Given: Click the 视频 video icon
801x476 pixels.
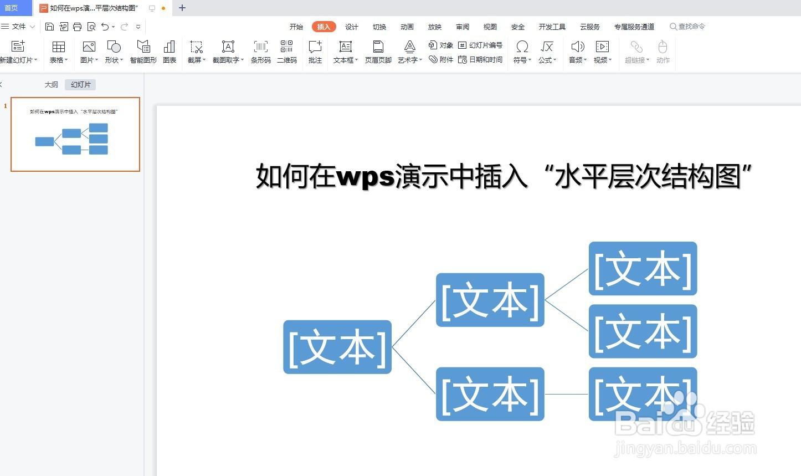Looking at the screenshot, I should coord(602,47).
